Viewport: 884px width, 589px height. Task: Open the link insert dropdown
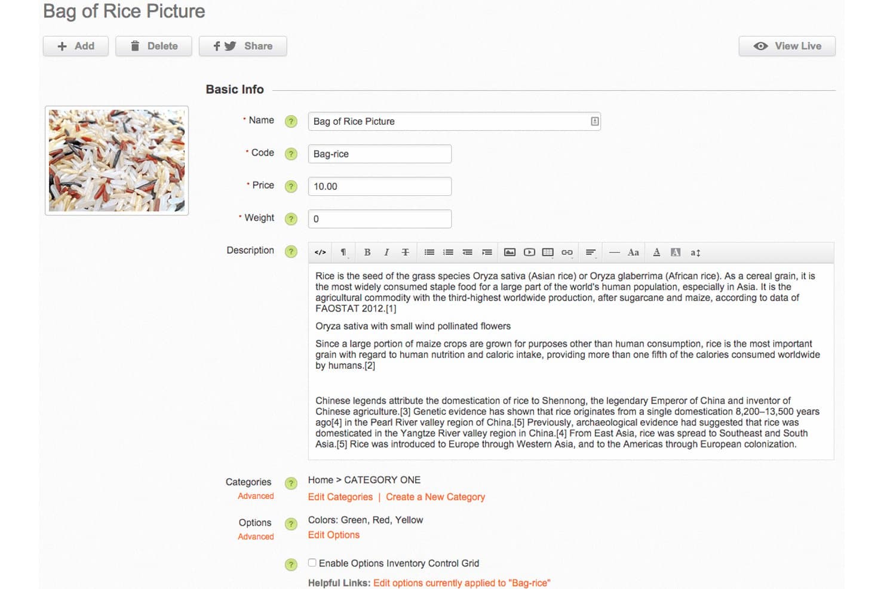567,252
